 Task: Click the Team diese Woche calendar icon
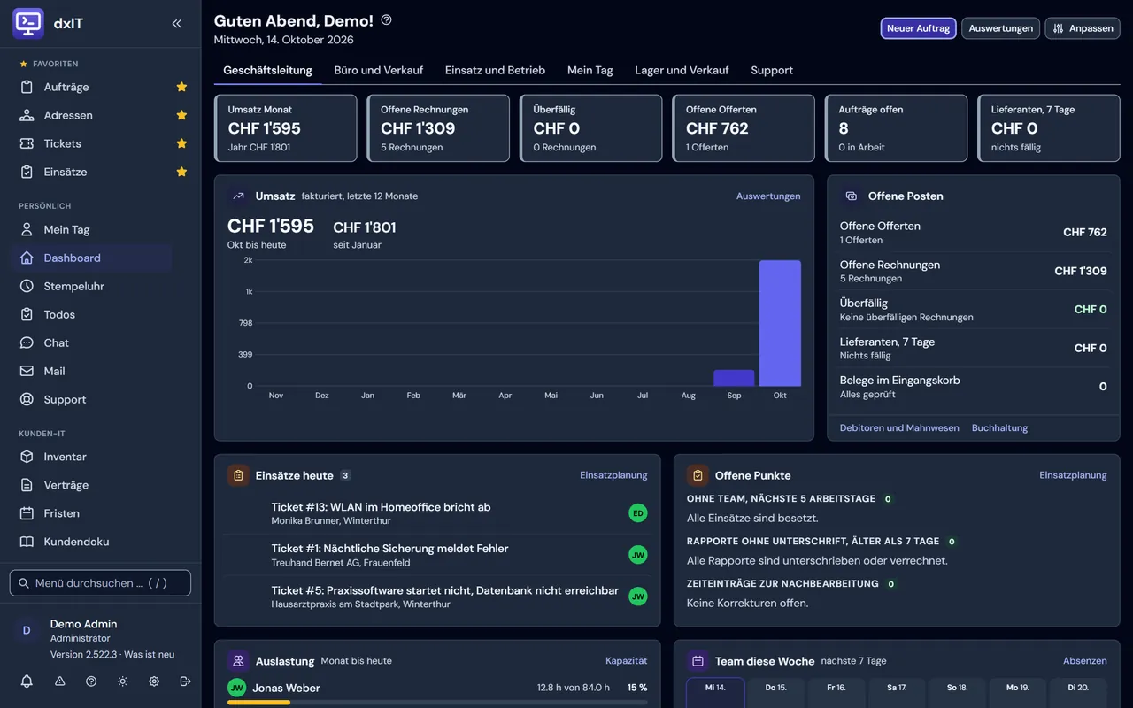click(x=698, y=660)
